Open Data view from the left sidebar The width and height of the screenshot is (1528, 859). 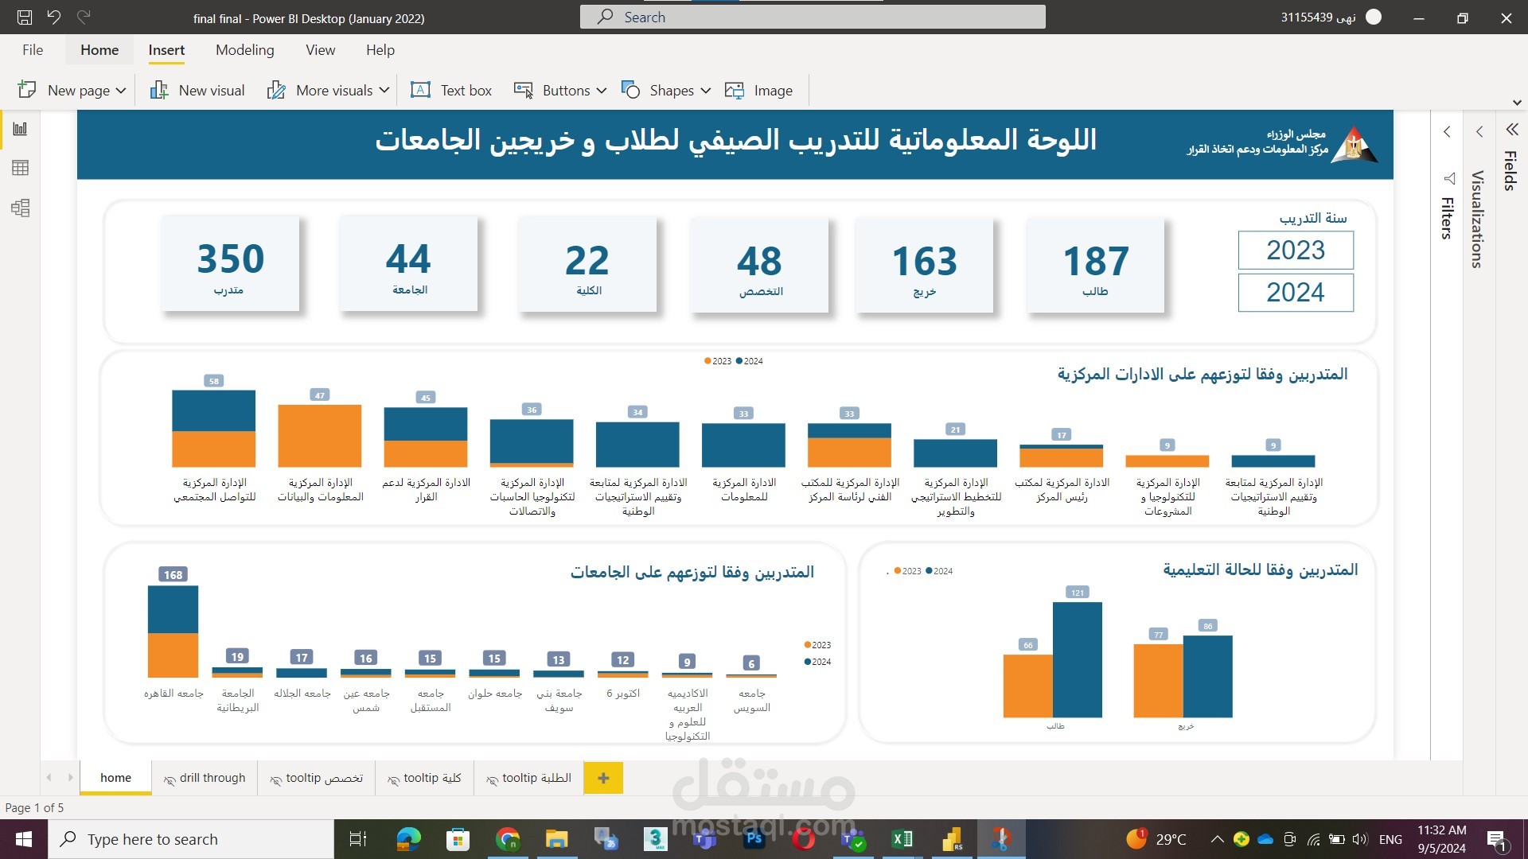[x=21, y=167]
